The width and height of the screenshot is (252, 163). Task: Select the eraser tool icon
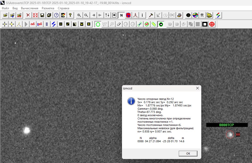pos(119,24)
